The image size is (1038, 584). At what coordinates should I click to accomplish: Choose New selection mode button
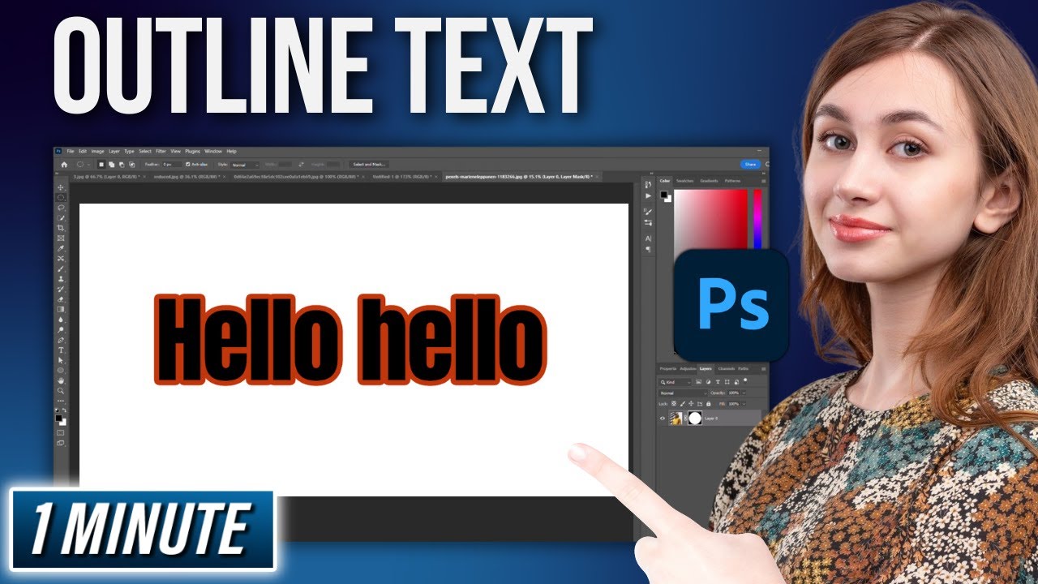pos(101,165)
